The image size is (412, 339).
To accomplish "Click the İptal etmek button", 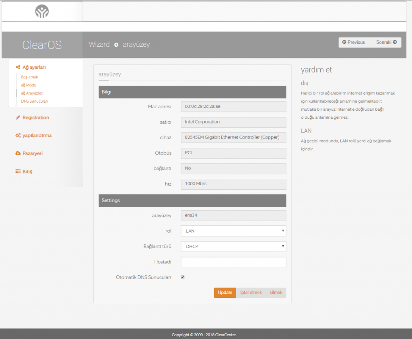I will 251,293.
